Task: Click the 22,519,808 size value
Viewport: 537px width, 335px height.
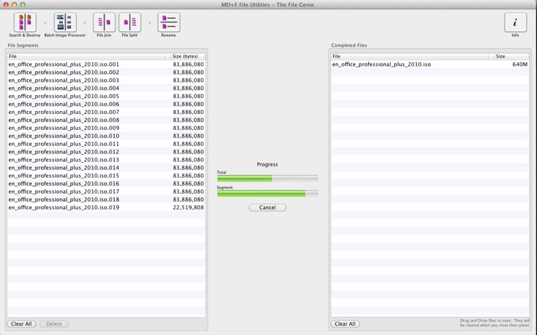Action: 188,208
